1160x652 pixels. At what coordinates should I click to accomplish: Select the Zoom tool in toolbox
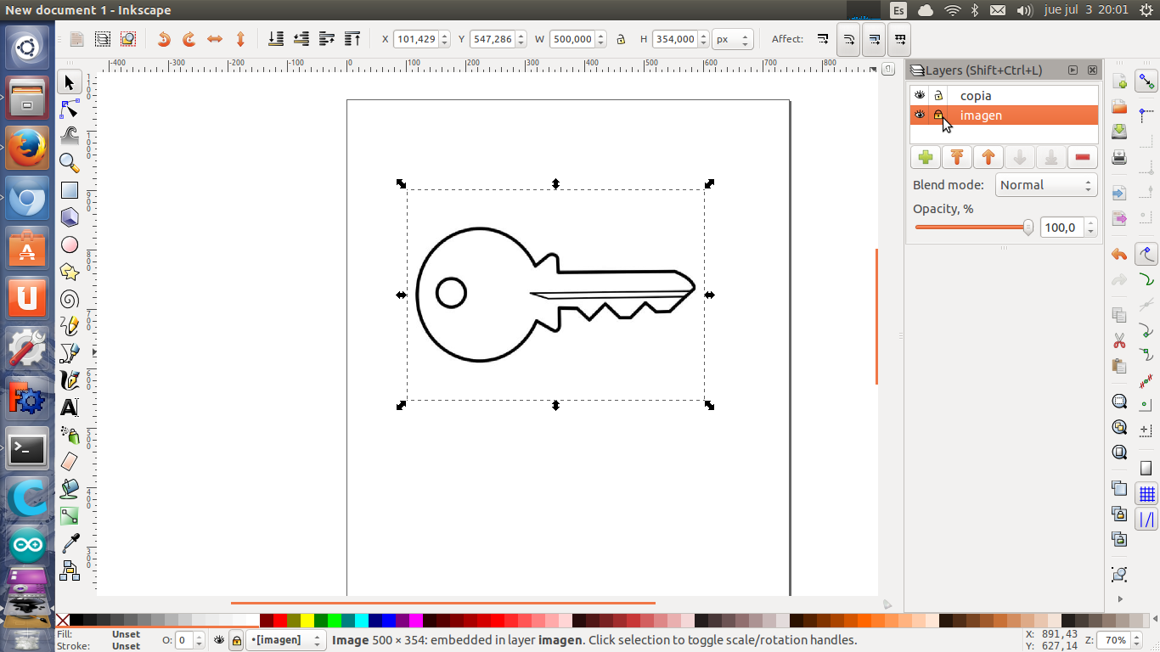tap(70, 163)
